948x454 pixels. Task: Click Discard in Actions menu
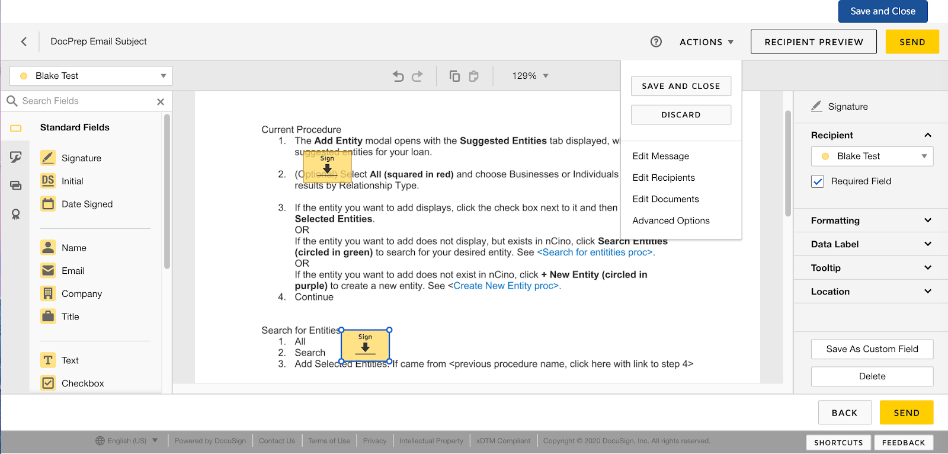(681, 115)
